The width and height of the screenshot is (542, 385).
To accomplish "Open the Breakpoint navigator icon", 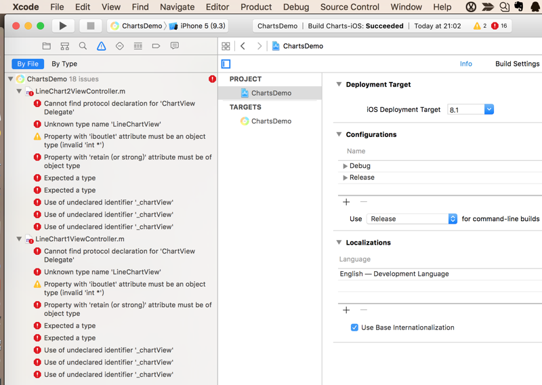I will 156,46.
